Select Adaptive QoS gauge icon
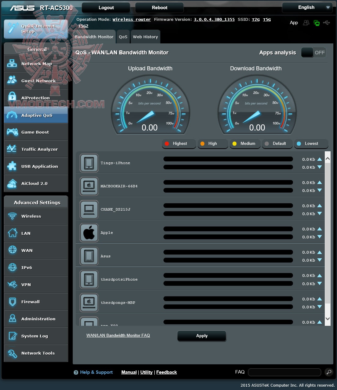337x390 pixels. click(x=12, y=115)
